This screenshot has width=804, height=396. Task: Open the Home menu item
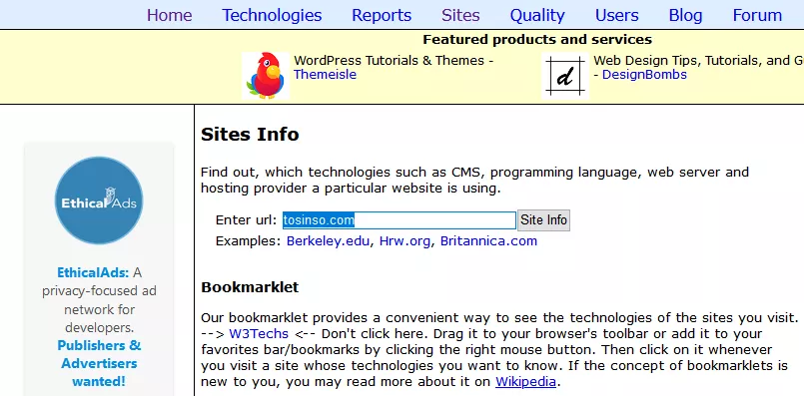pyautogui.click(x=169, y=15)
